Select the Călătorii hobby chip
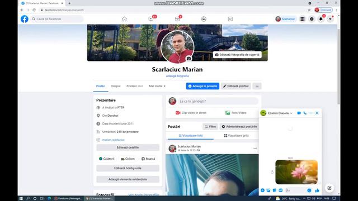The height and width of the screenshot is (201, 358). pos(107,159)
